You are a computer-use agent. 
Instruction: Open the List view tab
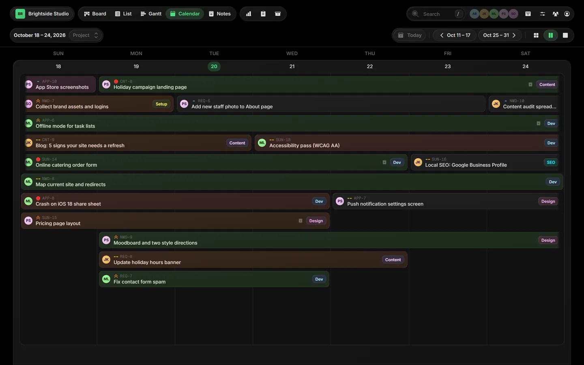tap(123, 14)
